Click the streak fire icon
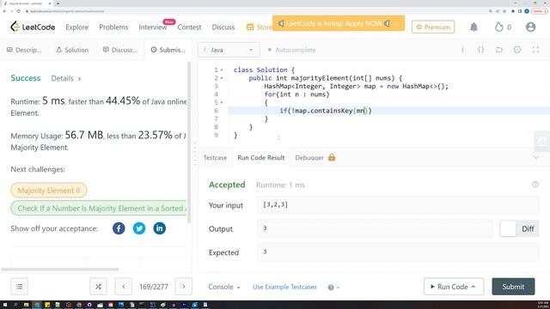 [x=498, y=27]
